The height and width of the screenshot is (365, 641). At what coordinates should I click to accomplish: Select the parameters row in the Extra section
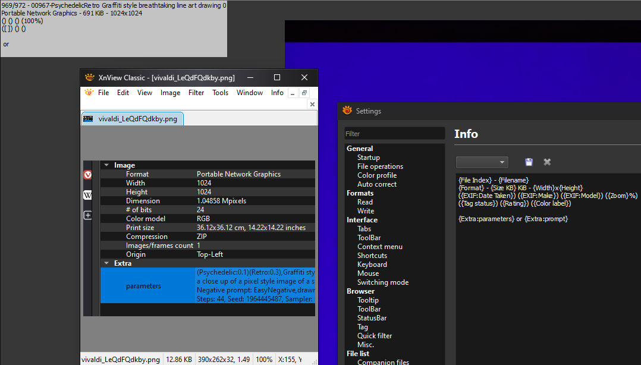(143, 286)
